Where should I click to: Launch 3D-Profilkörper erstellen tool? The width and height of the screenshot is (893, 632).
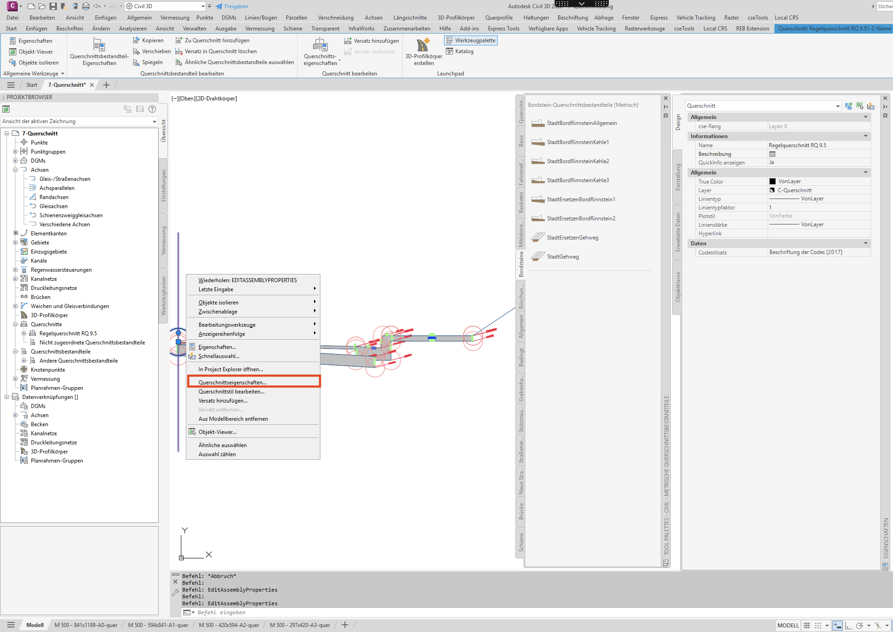[424, 52]
